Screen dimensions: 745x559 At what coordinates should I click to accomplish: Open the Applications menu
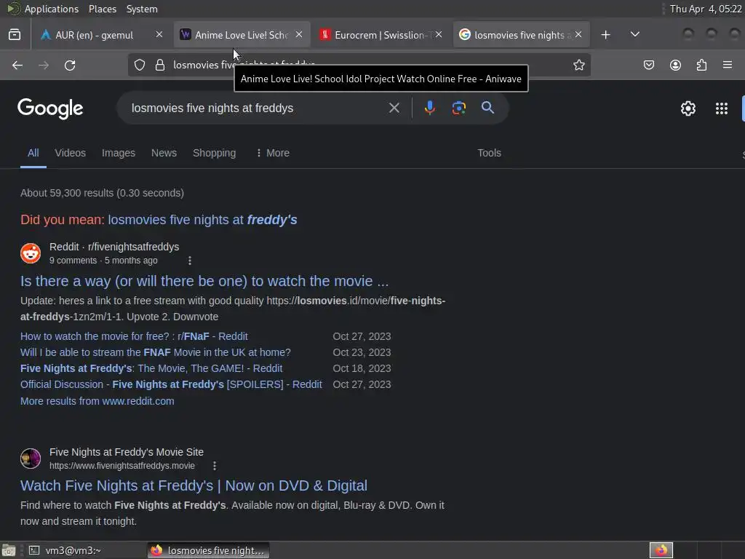coord(52,9)
